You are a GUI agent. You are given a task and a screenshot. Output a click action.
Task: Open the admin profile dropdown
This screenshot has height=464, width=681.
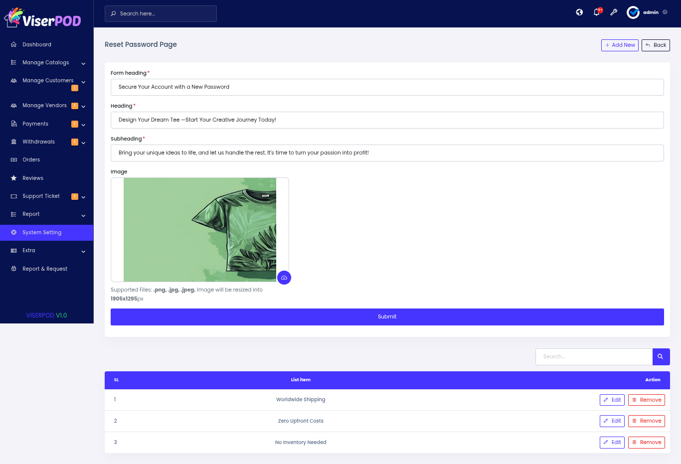coord(648,12)
